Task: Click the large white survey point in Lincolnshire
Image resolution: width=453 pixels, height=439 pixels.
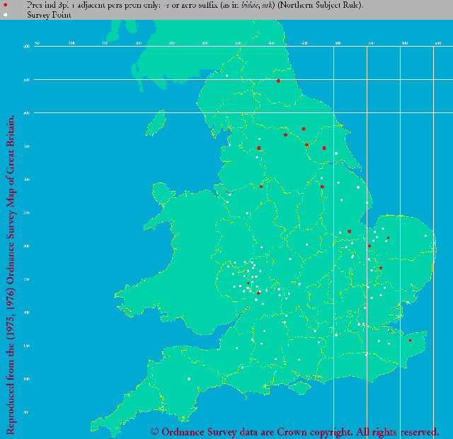Action: [x=358, y=187]
